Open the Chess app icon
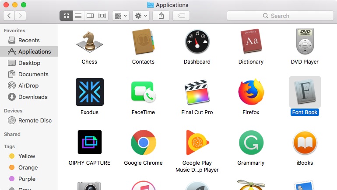 click(x=90, y=42)
